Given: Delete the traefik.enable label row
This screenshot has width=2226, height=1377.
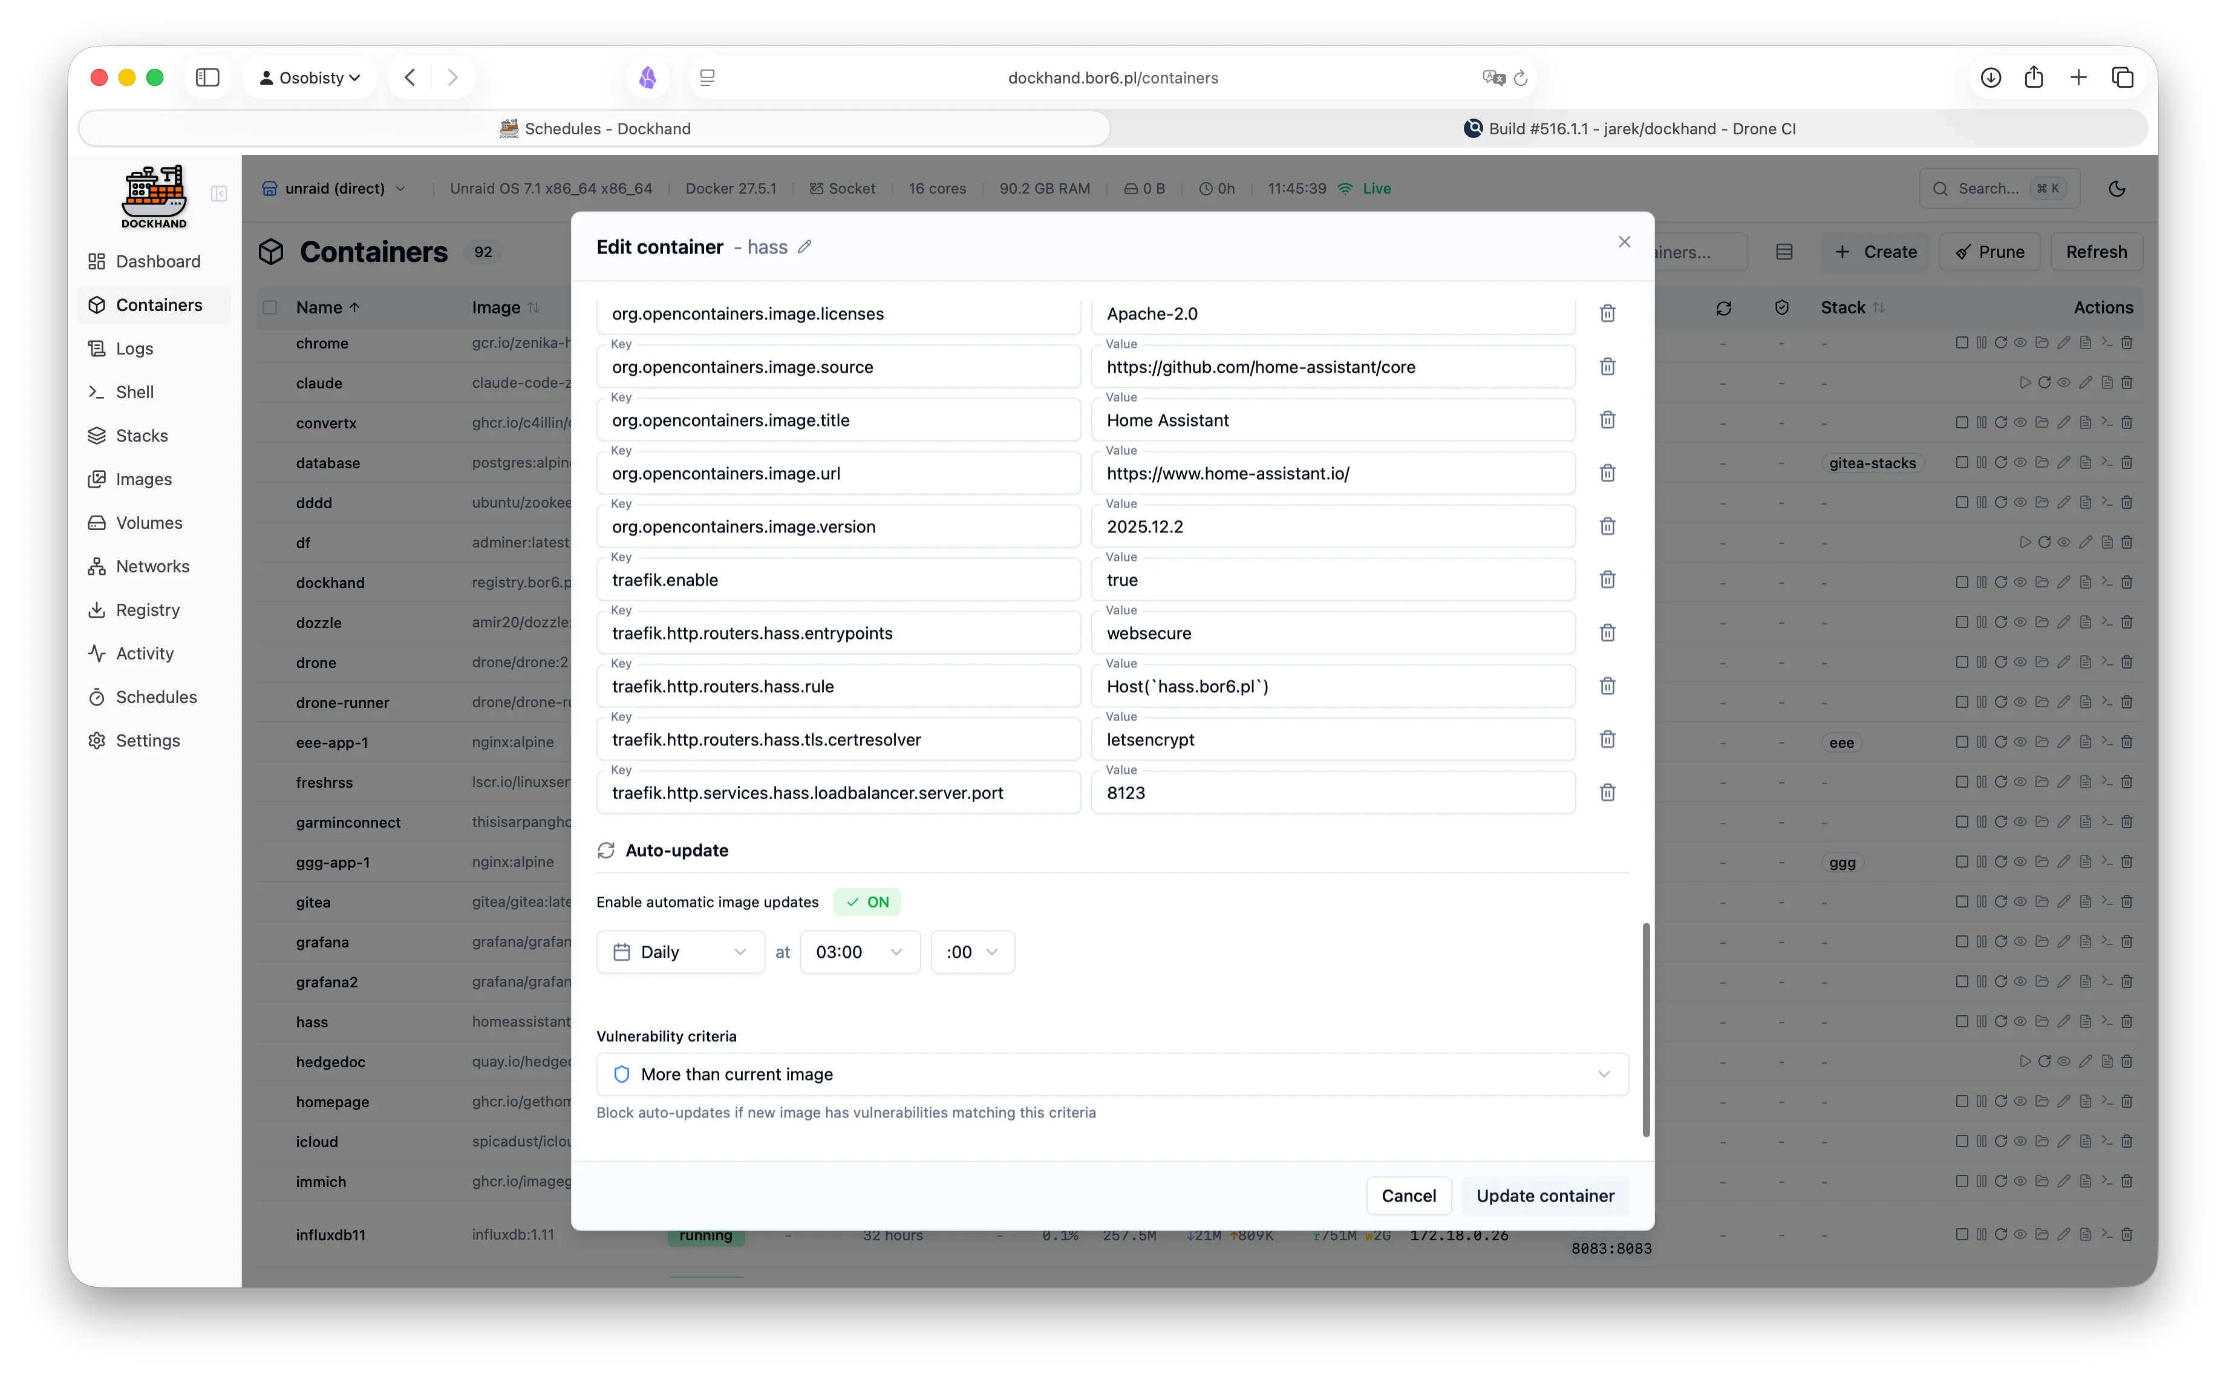Looking at the screenshot, I should 1607,579.
